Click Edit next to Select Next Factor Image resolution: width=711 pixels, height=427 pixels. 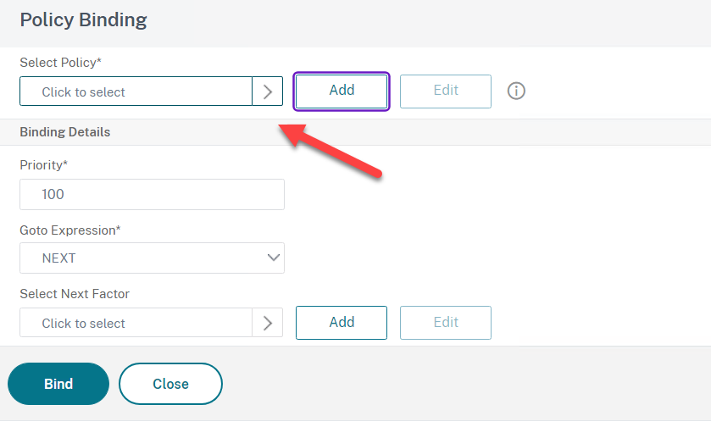pyautogui.click(x=446, y=323)
